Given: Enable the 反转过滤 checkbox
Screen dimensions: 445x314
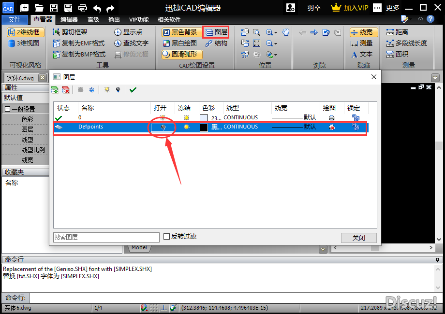Looking at the screenshot, I should (167, 237).
